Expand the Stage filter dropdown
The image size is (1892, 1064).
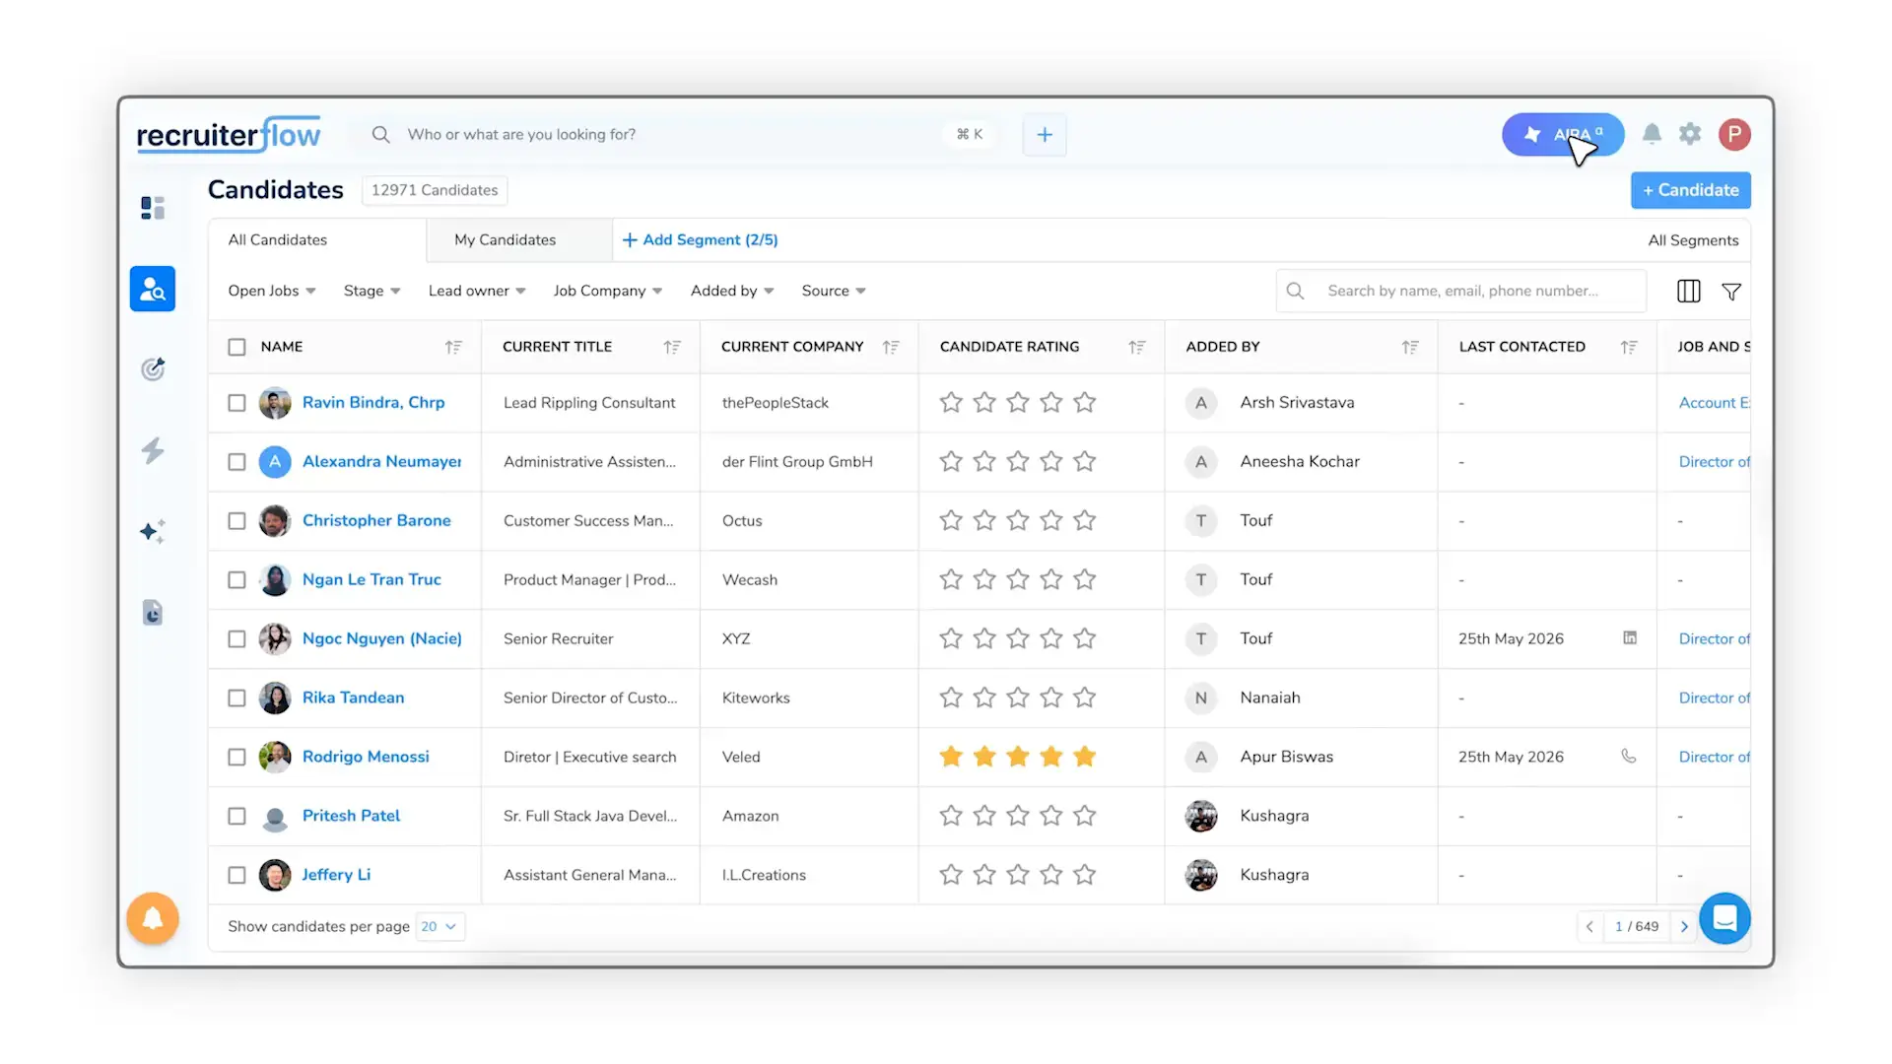[x=372, y=291]
